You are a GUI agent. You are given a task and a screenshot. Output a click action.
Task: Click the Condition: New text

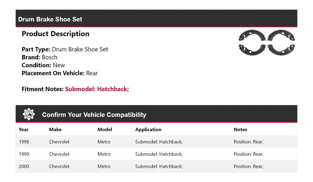[x=43, y=65]
